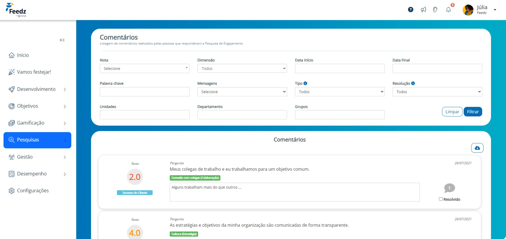Expand the user menu arrow next to Júlia
The height and width of the screenshot is (239, 506).
pyautogui.click(x=495, y=10)
